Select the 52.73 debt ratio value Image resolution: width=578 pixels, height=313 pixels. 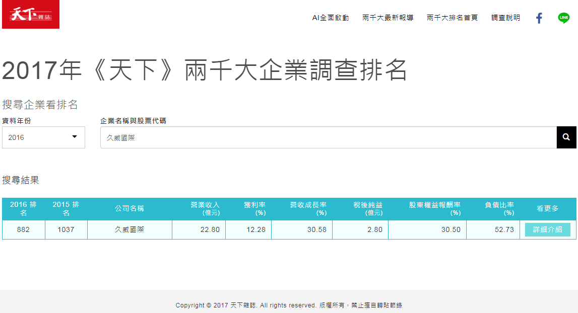point(504,229)
